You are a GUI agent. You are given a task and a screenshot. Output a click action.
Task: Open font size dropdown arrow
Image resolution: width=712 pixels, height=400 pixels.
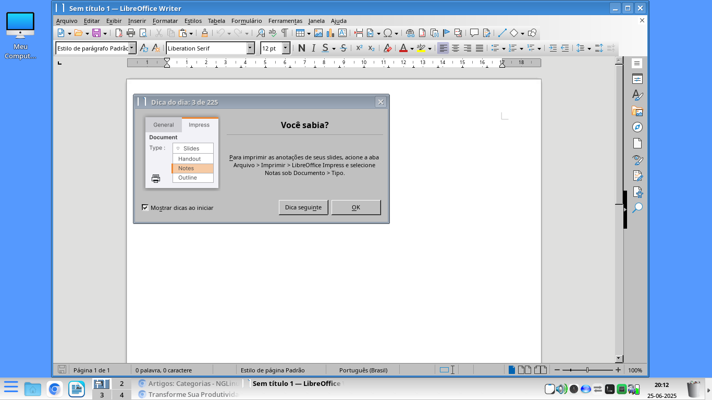coord(286,48)
